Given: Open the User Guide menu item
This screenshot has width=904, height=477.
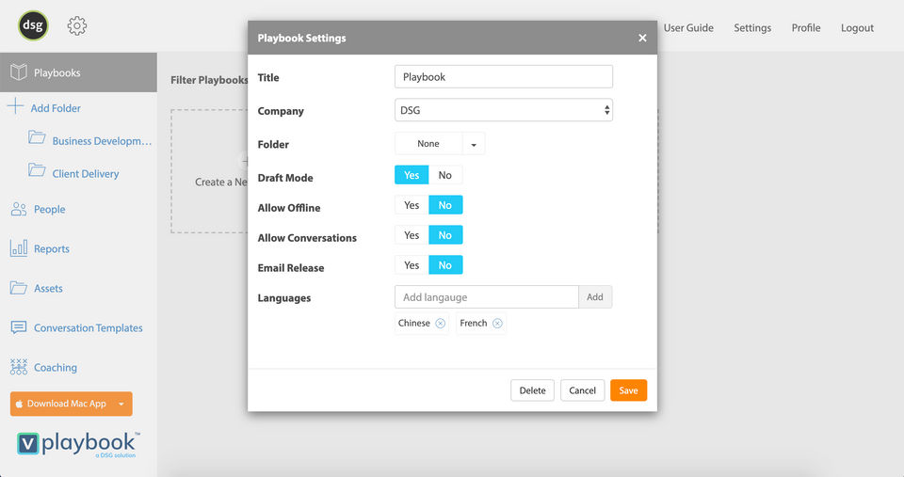Looking at the screenshot, I should coord(688,28).
